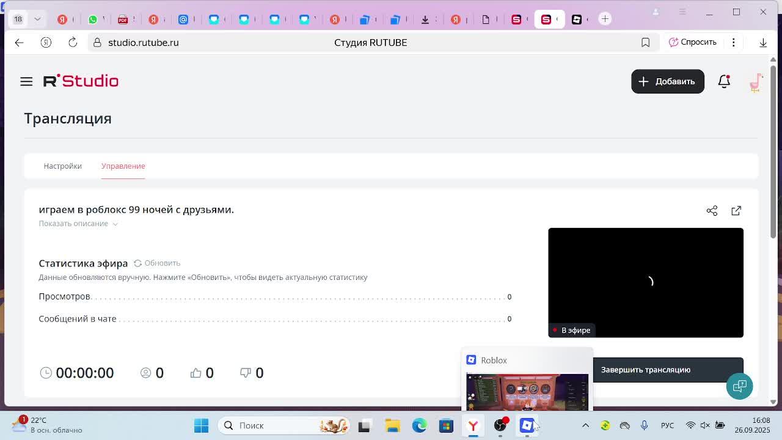Open Roblox from the taskbar

(527, 425)
